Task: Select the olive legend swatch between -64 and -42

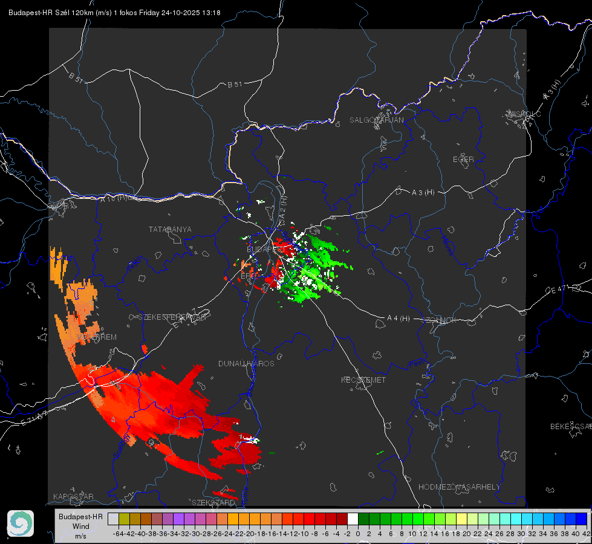Action: coord(124,519)
